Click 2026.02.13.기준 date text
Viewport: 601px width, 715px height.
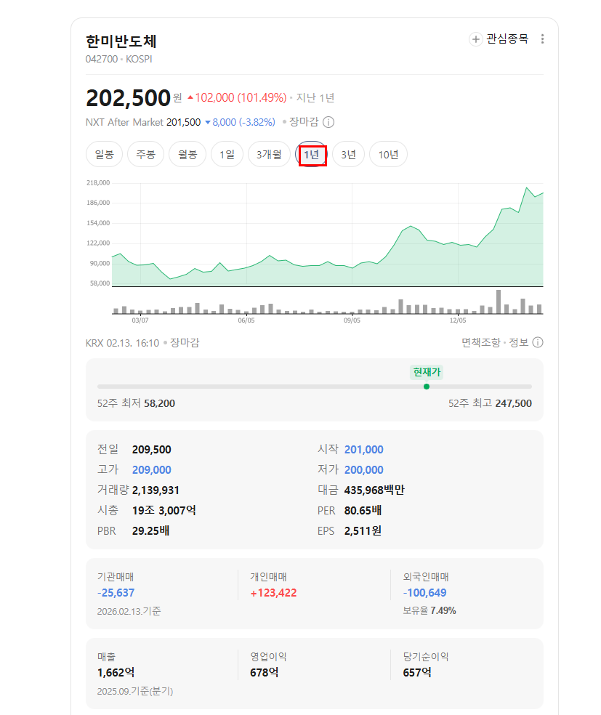(x=129, y=611)
